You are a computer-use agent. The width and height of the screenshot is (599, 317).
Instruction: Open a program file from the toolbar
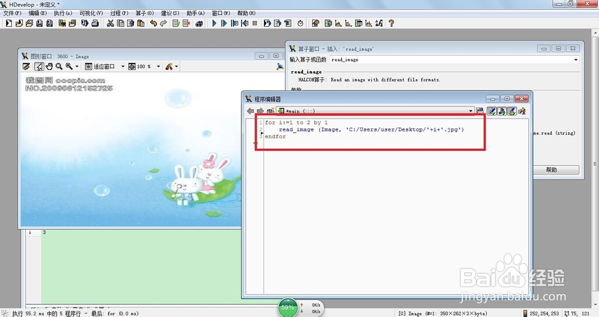(19, 23)
